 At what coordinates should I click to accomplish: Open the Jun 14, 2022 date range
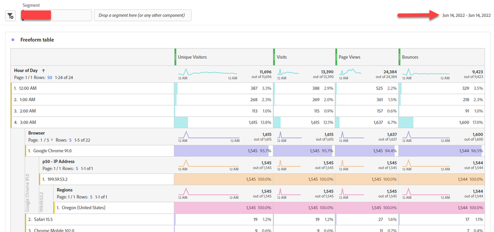coord(466,15)
